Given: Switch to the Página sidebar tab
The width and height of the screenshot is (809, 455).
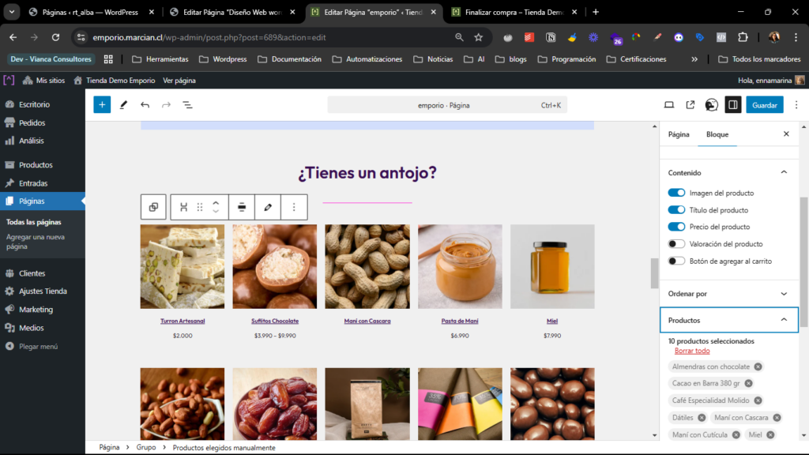Looking at the screenshot, I should point(679,134).
